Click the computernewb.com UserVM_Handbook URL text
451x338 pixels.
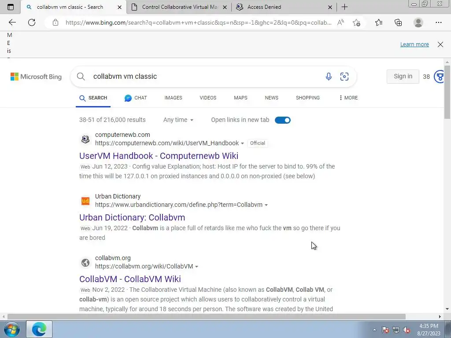167,143
